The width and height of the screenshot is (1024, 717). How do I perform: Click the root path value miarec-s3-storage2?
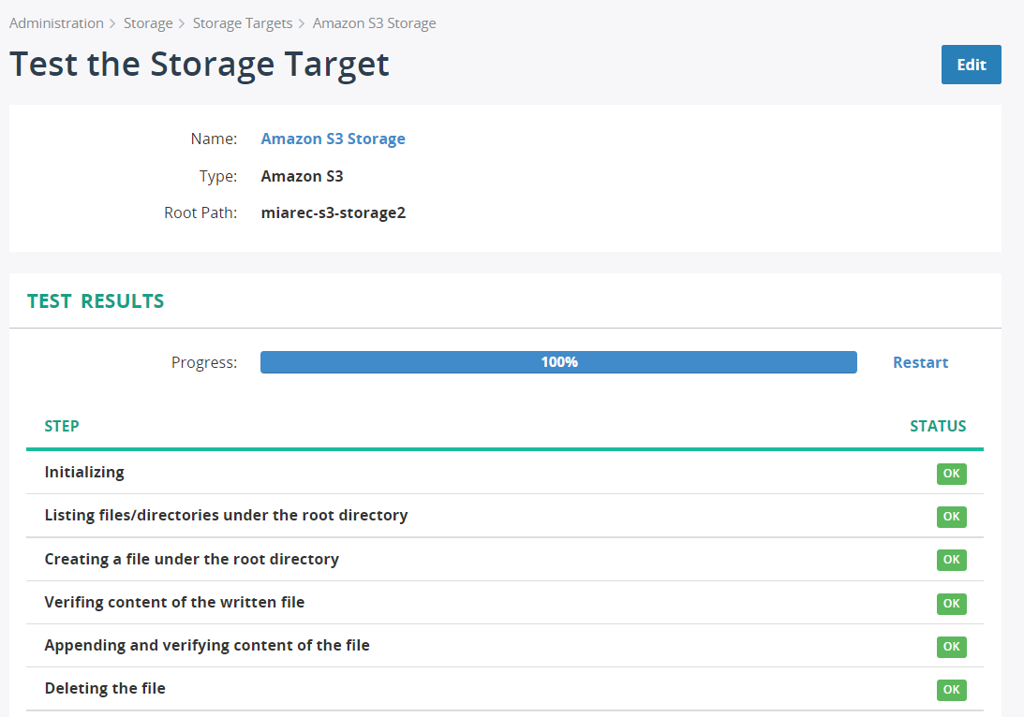[334, 213]
